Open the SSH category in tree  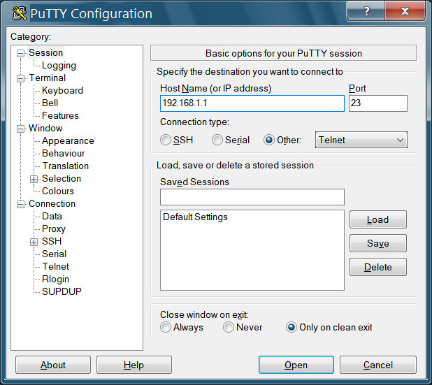coord(52,241)
